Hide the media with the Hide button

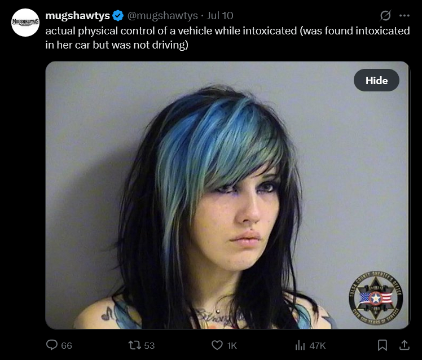[376, 80]
